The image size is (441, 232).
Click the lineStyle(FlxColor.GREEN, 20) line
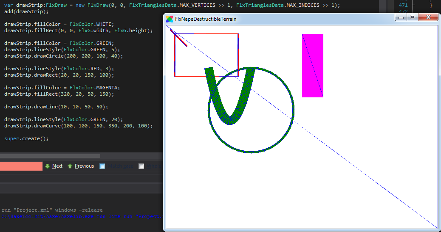[64, 119]
